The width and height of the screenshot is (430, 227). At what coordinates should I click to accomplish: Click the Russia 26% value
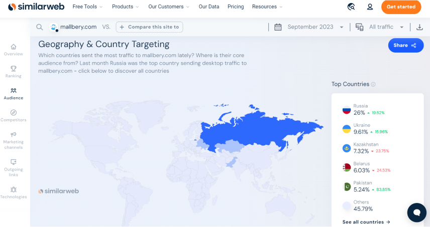(x=359, y=113)
